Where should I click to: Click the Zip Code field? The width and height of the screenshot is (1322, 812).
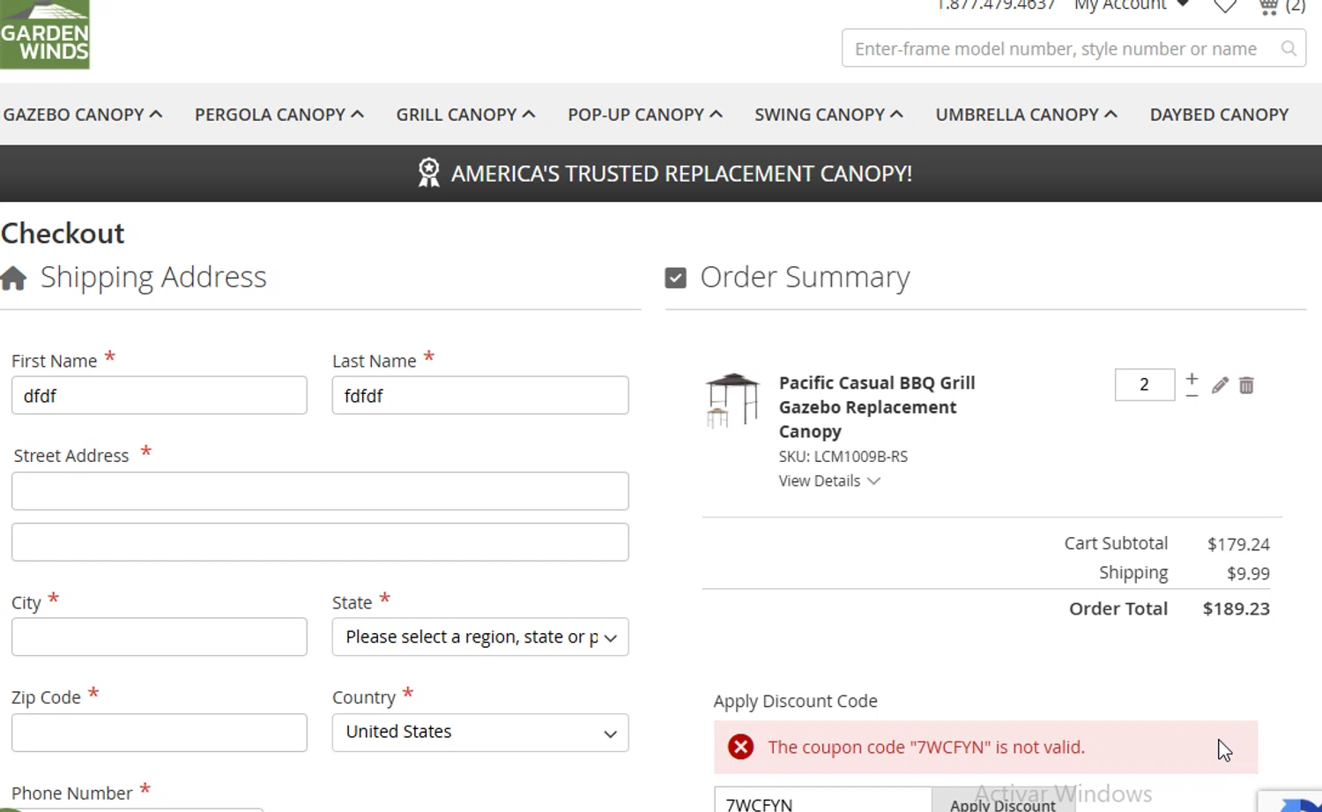[160, 733]
